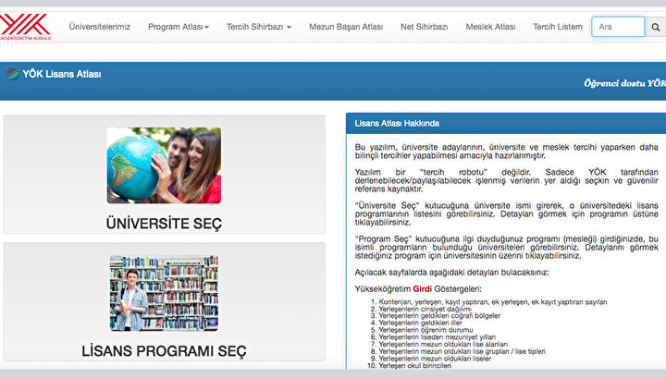Viewport: 666px width, 378px height.
Task: Open Tercih Listem from the navbar
Action: (x=558, y=27)
